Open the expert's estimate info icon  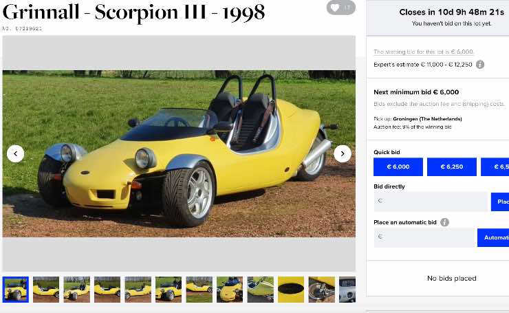[x=480, y=64]
